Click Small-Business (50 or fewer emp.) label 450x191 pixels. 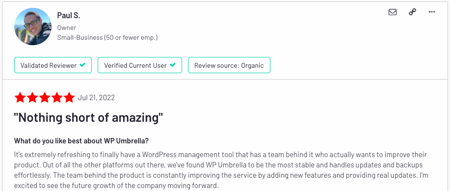click(107, 38)
